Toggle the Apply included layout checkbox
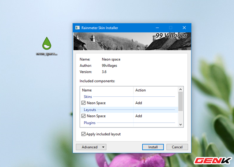This screenshot has width=234, height=167. click(x=83, y=134)
